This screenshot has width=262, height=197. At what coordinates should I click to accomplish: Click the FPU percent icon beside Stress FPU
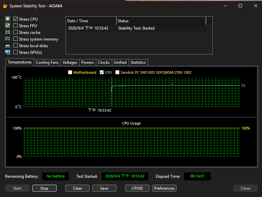(x=8, y=25)
